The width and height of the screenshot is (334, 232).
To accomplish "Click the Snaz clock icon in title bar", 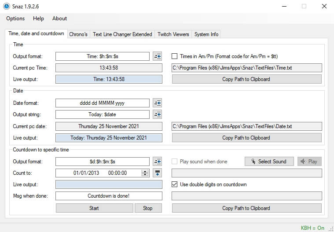I will click(x=7, y=6).
